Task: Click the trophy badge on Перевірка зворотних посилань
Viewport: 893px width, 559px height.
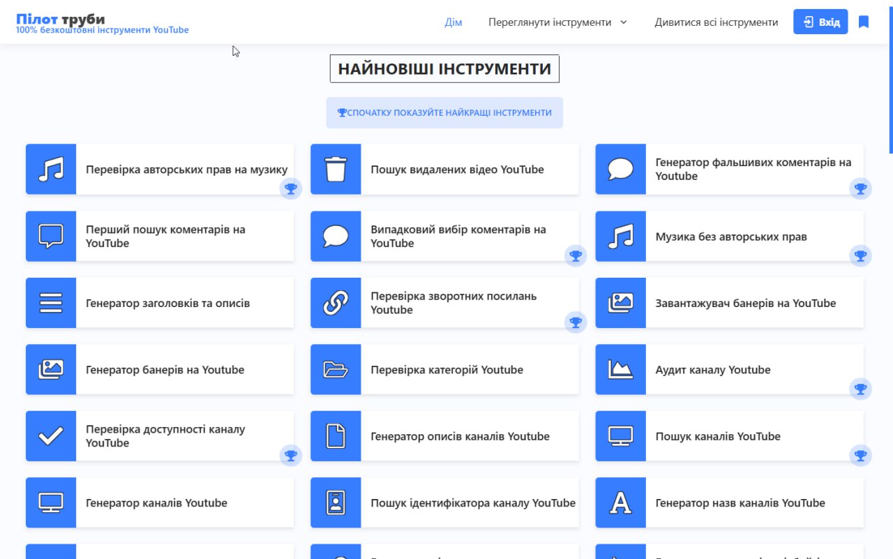Action: point(576,322)
